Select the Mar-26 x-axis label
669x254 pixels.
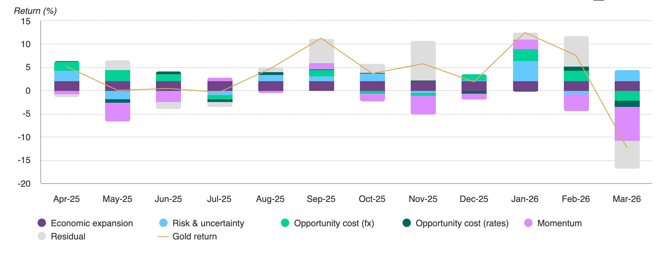(x=627, y=199)
